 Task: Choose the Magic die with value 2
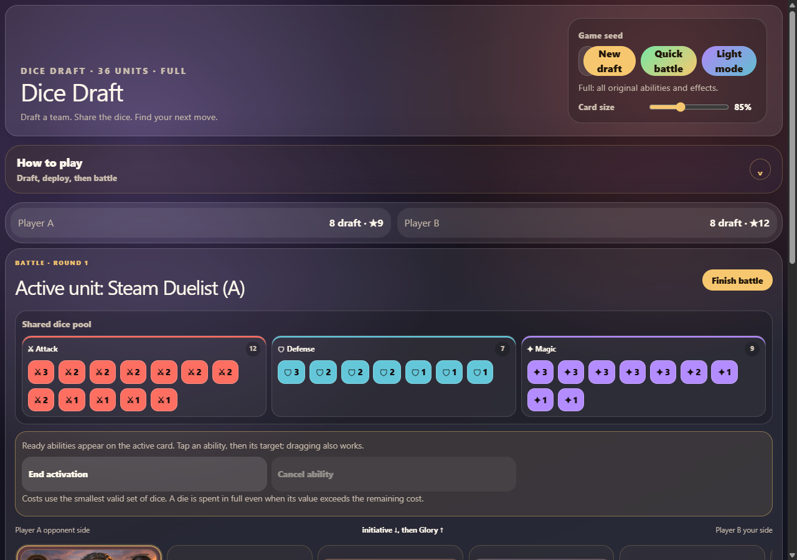(694, 372)
